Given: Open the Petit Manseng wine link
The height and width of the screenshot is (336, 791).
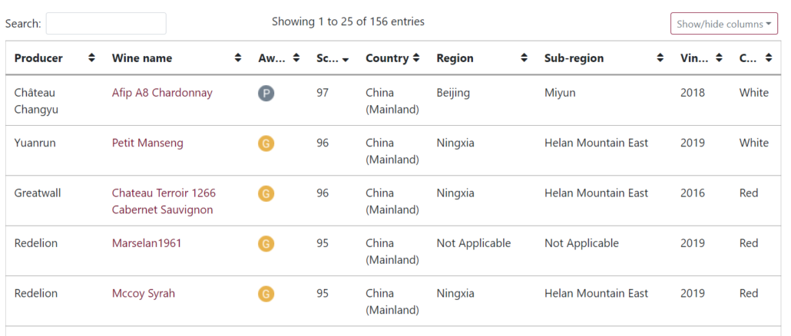Looking at the screenshot, I should coord(147,143).
